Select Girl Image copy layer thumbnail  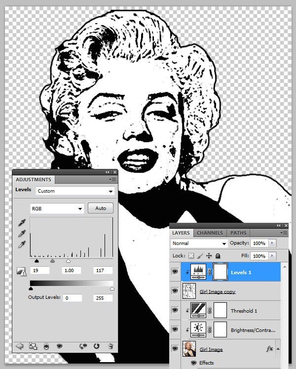point(189,291)
